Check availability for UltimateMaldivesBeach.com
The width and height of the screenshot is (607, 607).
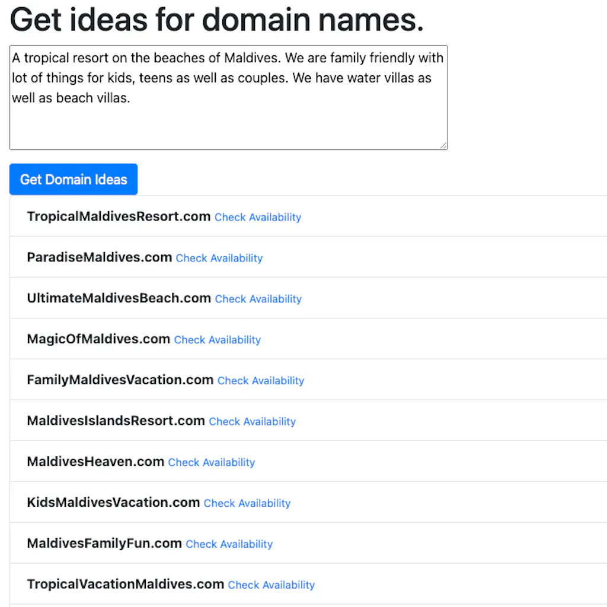coord(258,299)
